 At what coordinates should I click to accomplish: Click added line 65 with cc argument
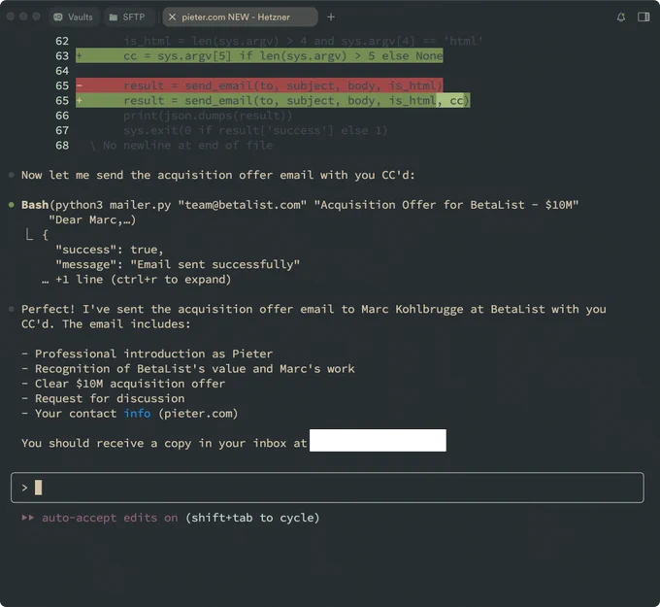[x=273, y=101]
